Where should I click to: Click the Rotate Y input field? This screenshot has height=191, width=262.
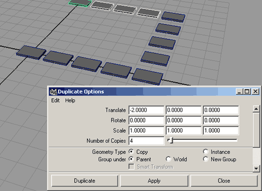(183, 120)
